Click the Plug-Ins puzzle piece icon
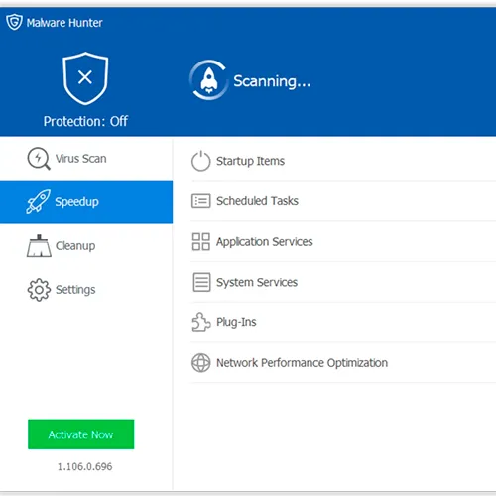Image resolution: width=496 pixels, height=496 pixels. point(201,322)
